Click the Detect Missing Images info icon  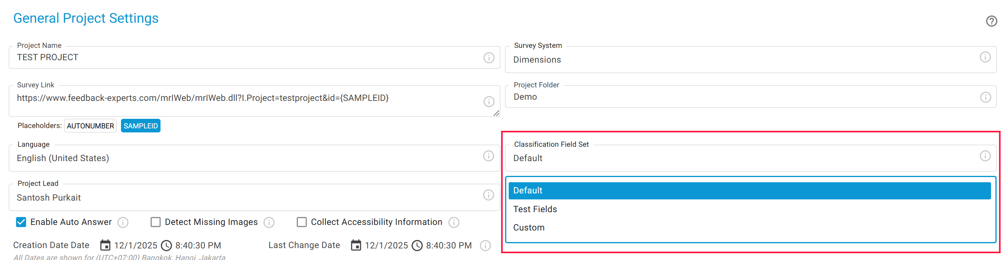pos(269,223)
